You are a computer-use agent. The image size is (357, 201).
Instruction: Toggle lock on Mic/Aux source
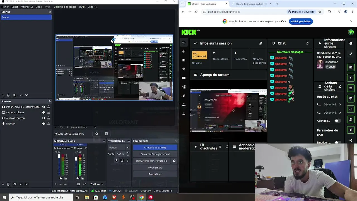pyautogui.click(x=49, y=124)
